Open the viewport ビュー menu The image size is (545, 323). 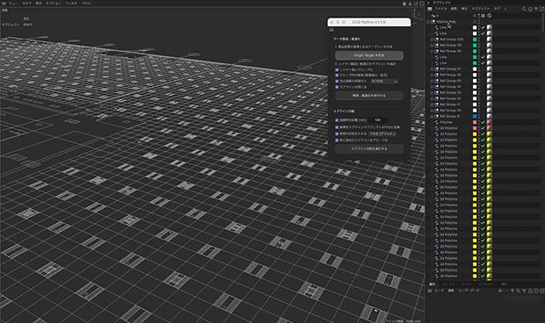point(13,4)
